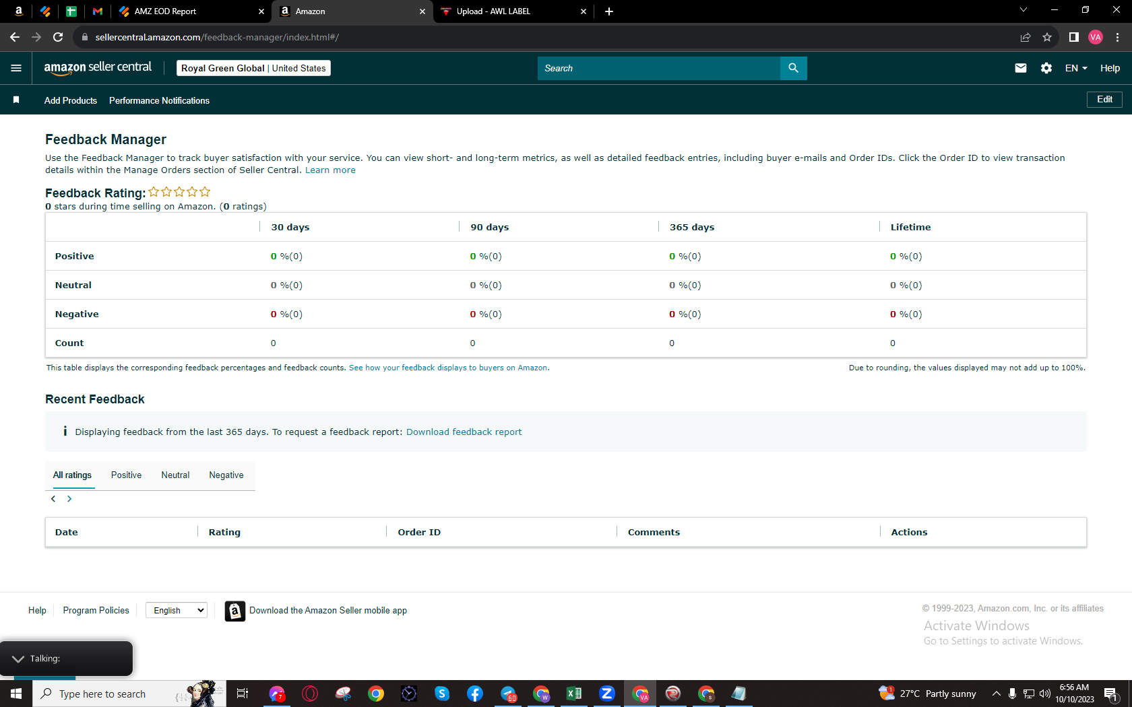Click the volume speaker tray icon
This screenshot has height=707, width=1132.
click(1045, 694)
